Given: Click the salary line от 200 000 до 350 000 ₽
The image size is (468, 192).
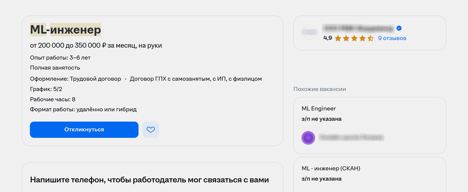Looking at the screenshot, I should [x=96, y=46].
